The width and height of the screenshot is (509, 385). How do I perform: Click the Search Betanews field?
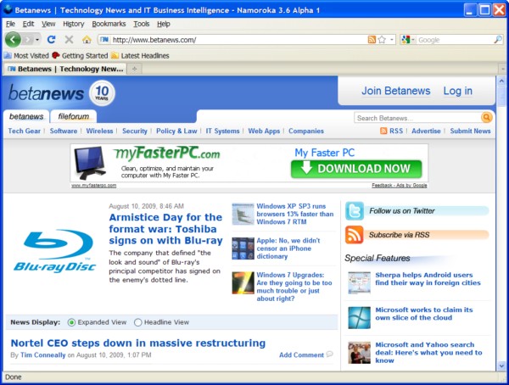[417, 118]
